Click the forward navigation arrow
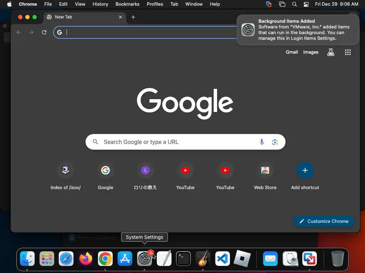 (x=31, y=32)
